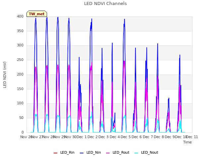Click the Dec 6 x-axis tick label

point(137,137)
